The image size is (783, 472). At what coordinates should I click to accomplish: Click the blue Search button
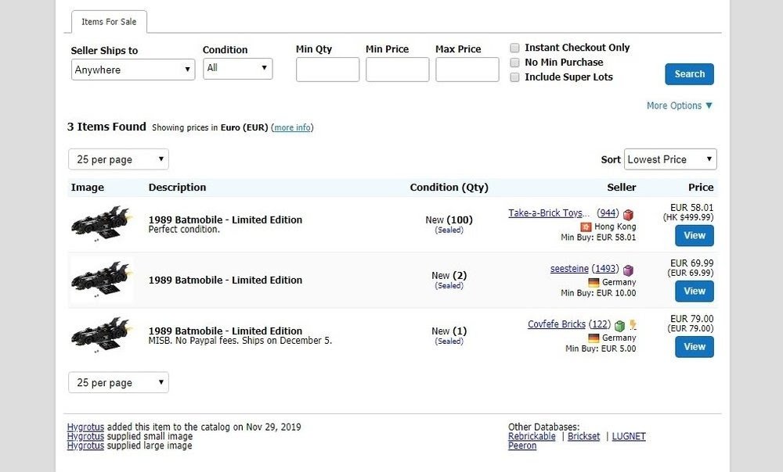(x=689, y=74)
